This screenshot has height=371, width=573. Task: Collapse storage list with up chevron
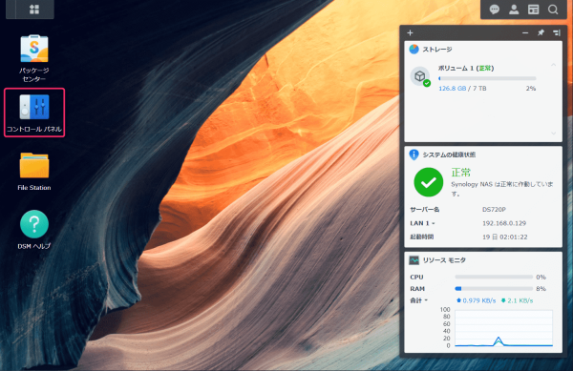click(x=554, y=65)
